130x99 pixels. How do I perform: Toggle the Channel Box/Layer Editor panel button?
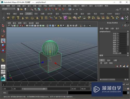[127, 9]
